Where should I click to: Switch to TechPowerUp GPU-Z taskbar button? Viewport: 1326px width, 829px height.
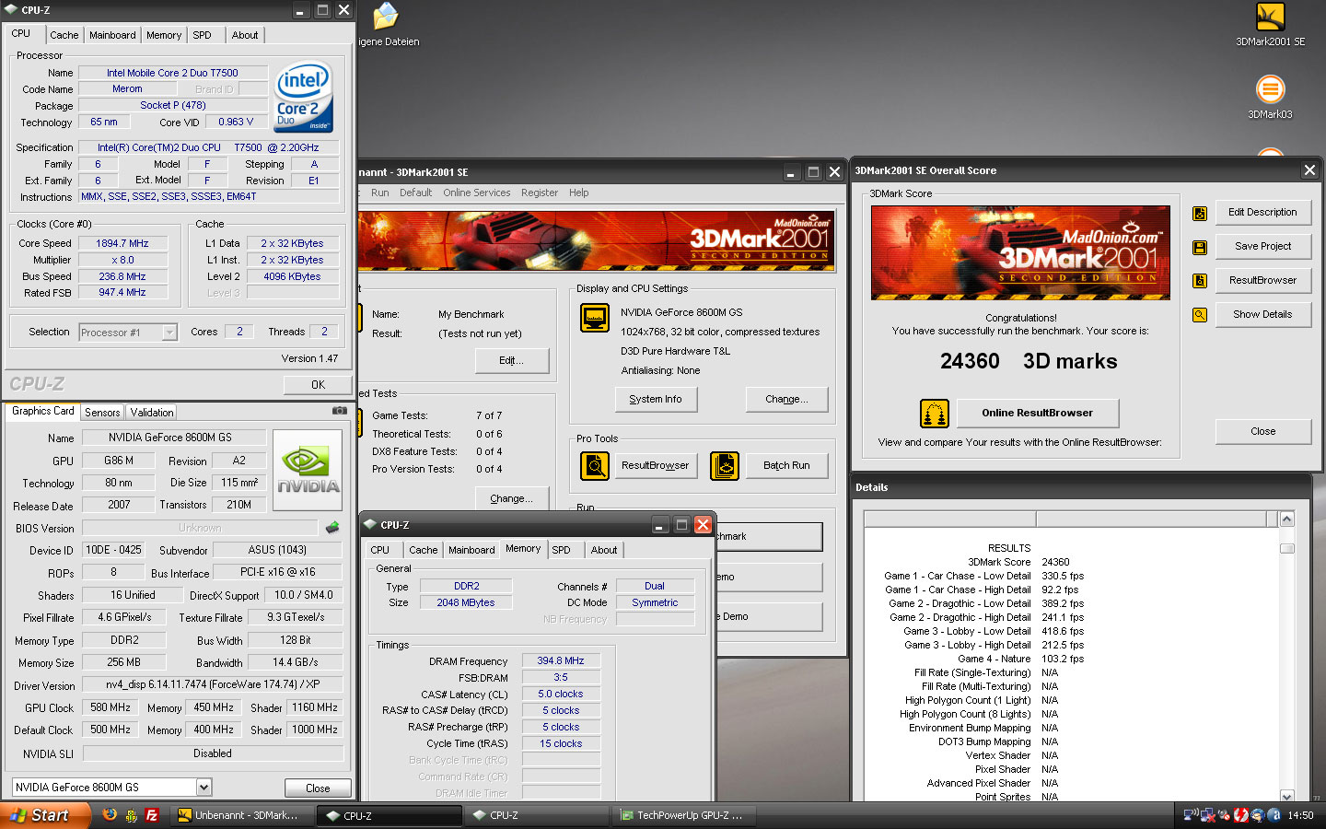(x=686, y=815)
